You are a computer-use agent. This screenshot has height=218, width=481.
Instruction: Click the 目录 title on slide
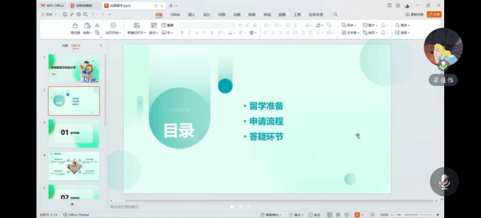click(179, 131)
